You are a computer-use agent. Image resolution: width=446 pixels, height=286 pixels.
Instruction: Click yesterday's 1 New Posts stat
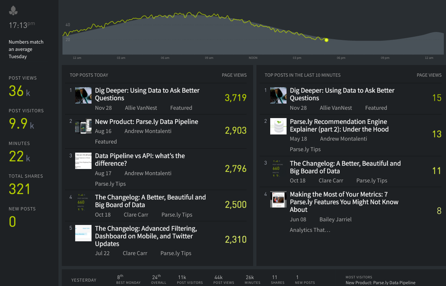(x=305, y=279)
